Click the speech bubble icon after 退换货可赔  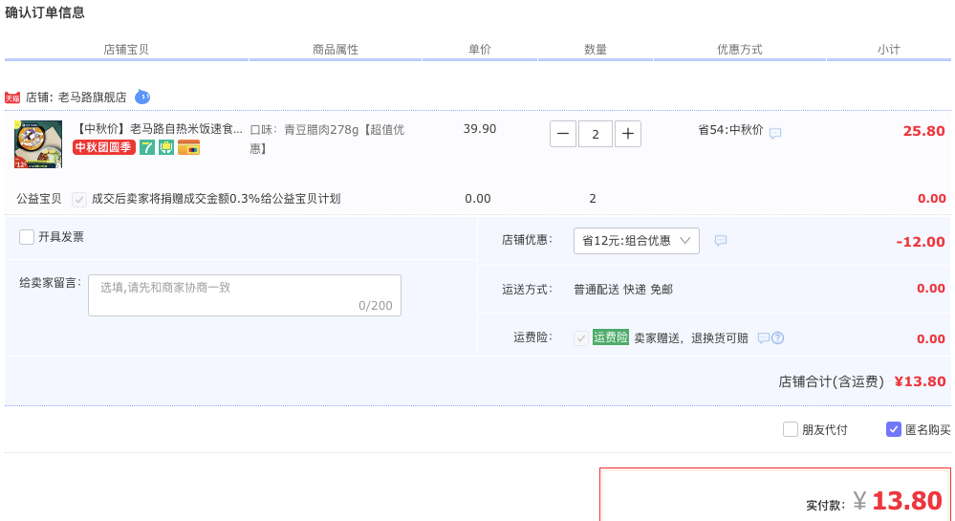point(763,338)
